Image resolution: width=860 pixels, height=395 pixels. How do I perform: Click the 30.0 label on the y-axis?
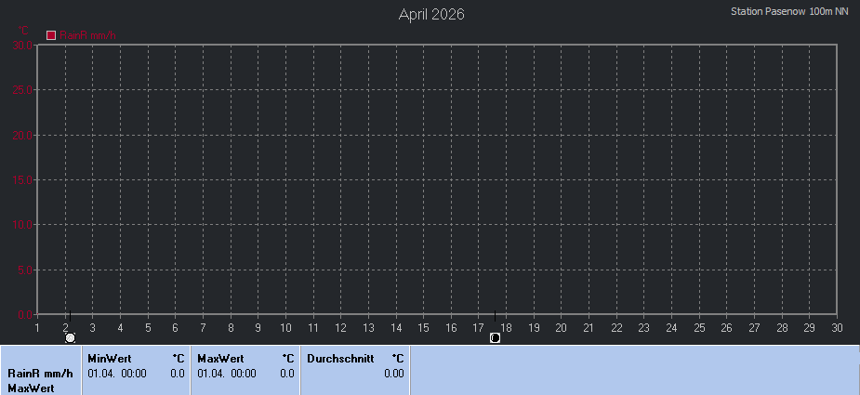click(x=22, y=46)
